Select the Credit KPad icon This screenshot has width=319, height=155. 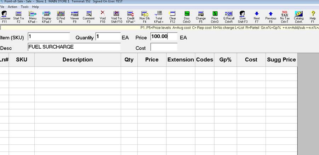[x=130, y=17]
